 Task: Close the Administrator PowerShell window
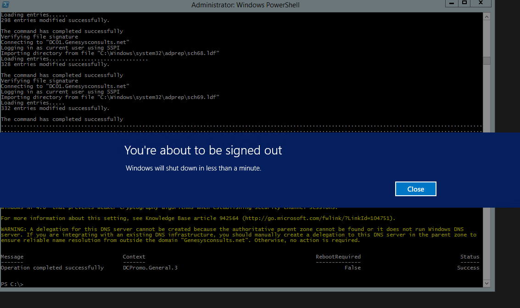481,3
